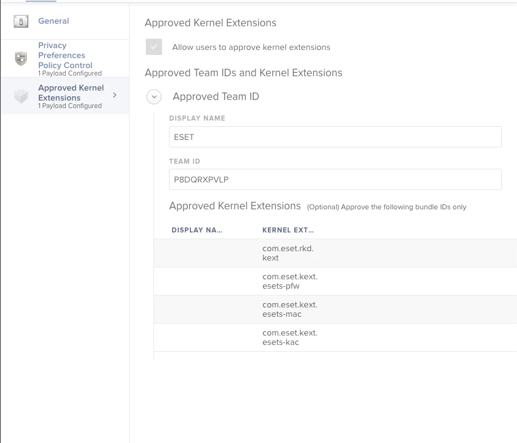Click the Approved Kernel Extensions brick icon
Viewport: 517px width, 443px height.
click(x=21, y=96)
